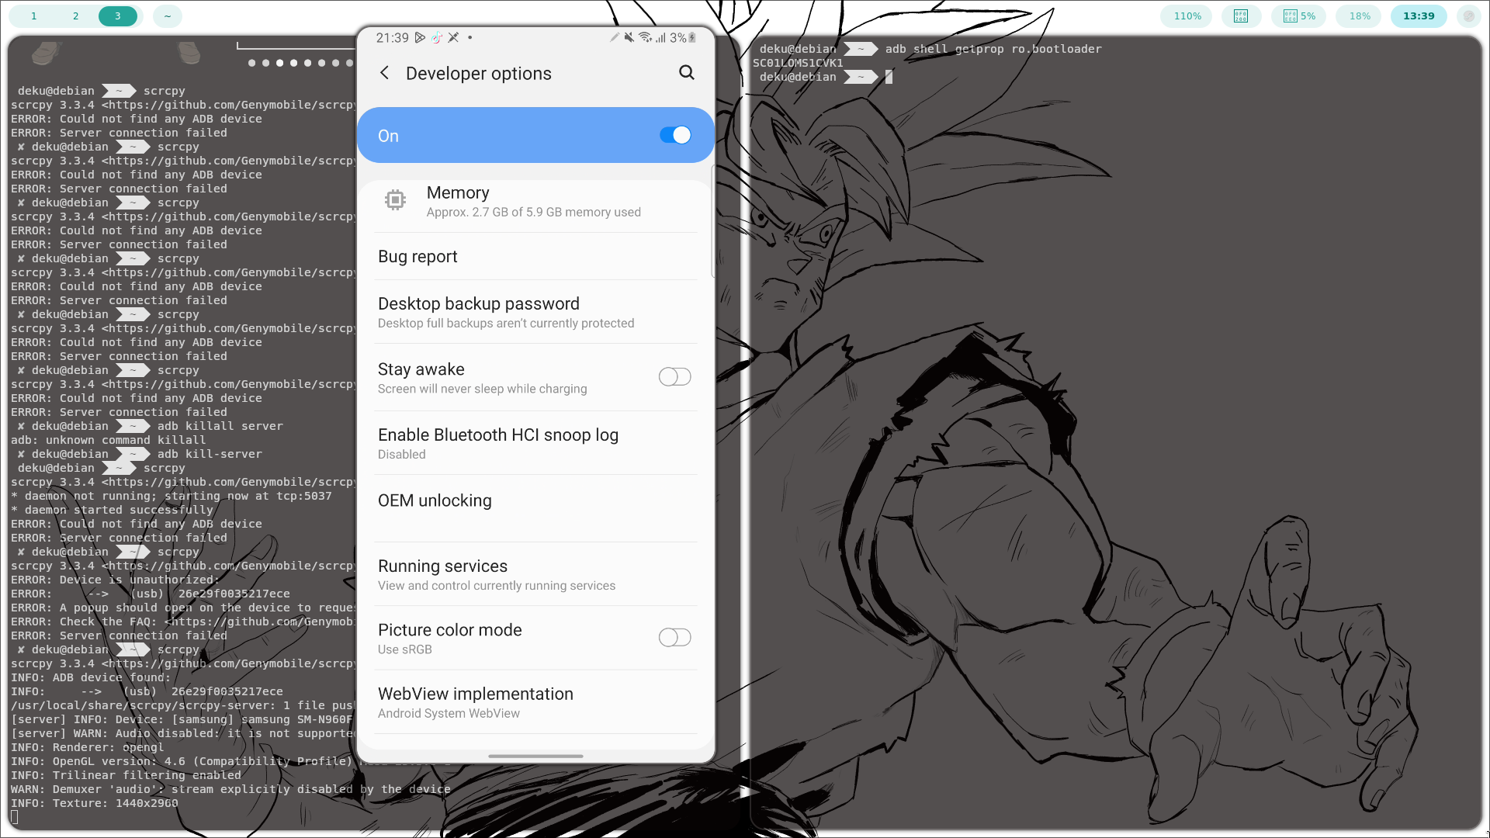Tap the 21:39 time in phone status bar
The image size is (1490, 838).
click(x=392, y=37)
